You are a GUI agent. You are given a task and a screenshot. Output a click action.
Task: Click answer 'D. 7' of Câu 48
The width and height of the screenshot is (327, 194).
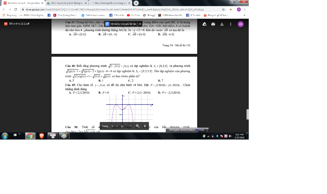coord(161,81)
